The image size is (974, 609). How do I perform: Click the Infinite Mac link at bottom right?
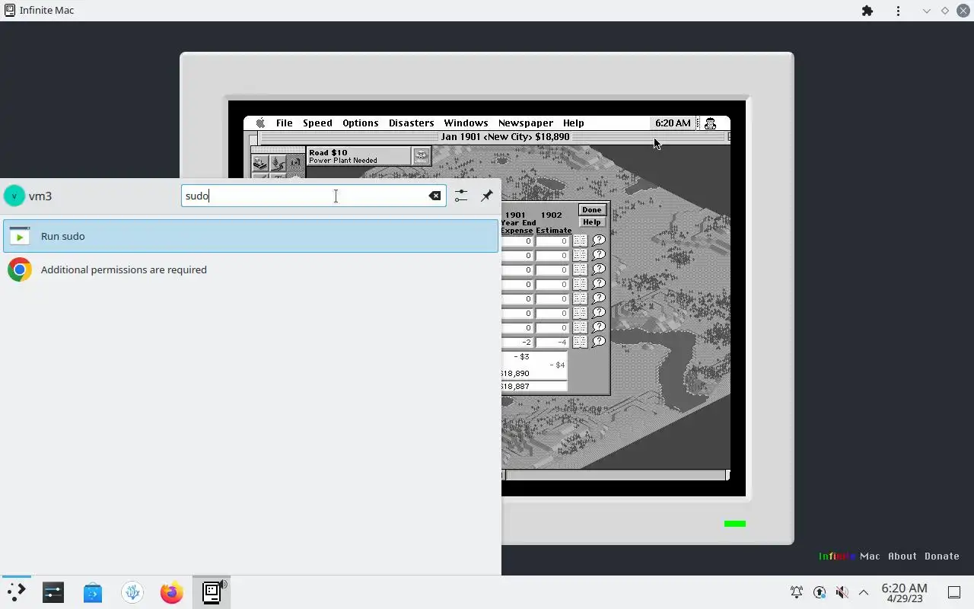pos(849,556)
